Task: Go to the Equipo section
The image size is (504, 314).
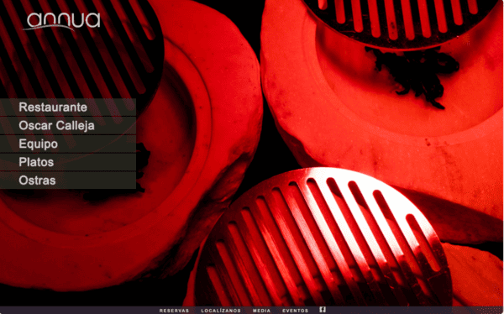Action: [68, 144]
